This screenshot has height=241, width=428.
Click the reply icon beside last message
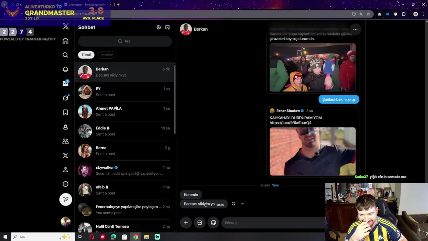233,204
